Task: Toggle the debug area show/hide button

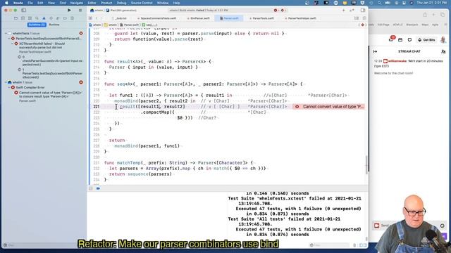Action: [x=91, y=188]
